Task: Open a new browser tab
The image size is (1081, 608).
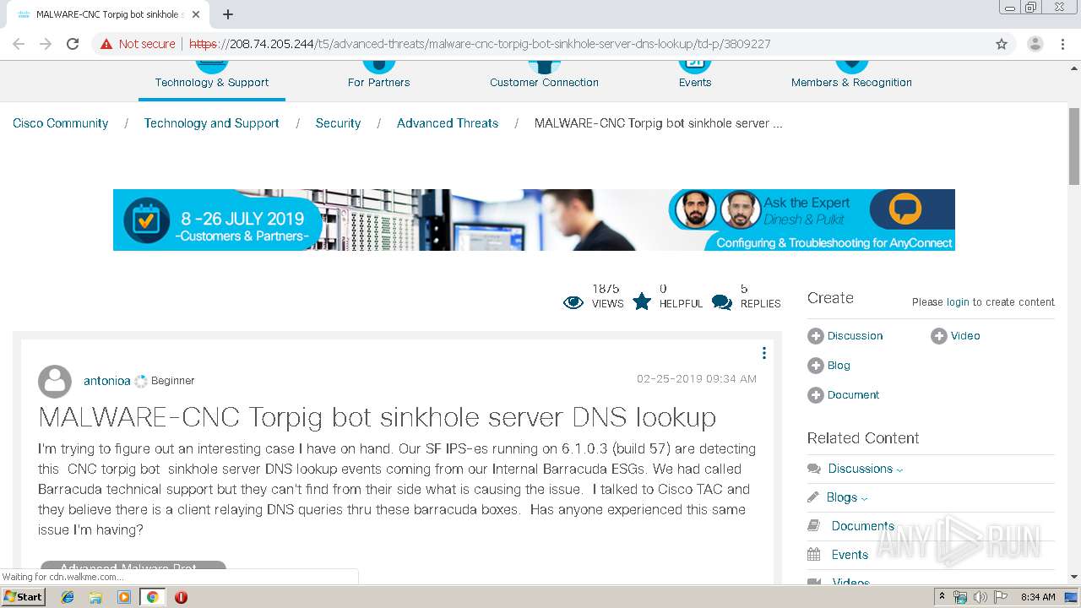Action: [x=228, y=14]
